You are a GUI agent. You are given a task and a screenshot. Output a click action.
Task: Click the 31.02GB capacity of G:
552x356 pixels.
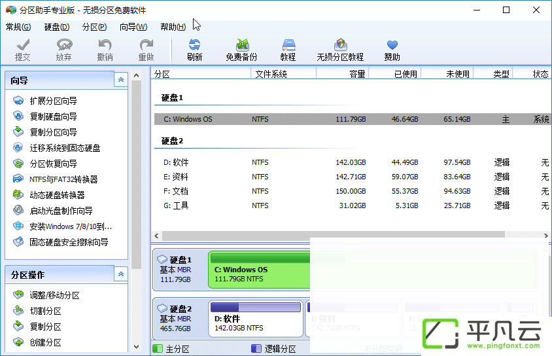tap(353, 205)
